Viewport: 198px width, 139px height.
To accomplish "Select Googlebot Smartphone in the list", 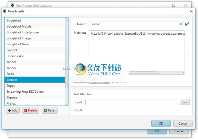I will point(35,32).
